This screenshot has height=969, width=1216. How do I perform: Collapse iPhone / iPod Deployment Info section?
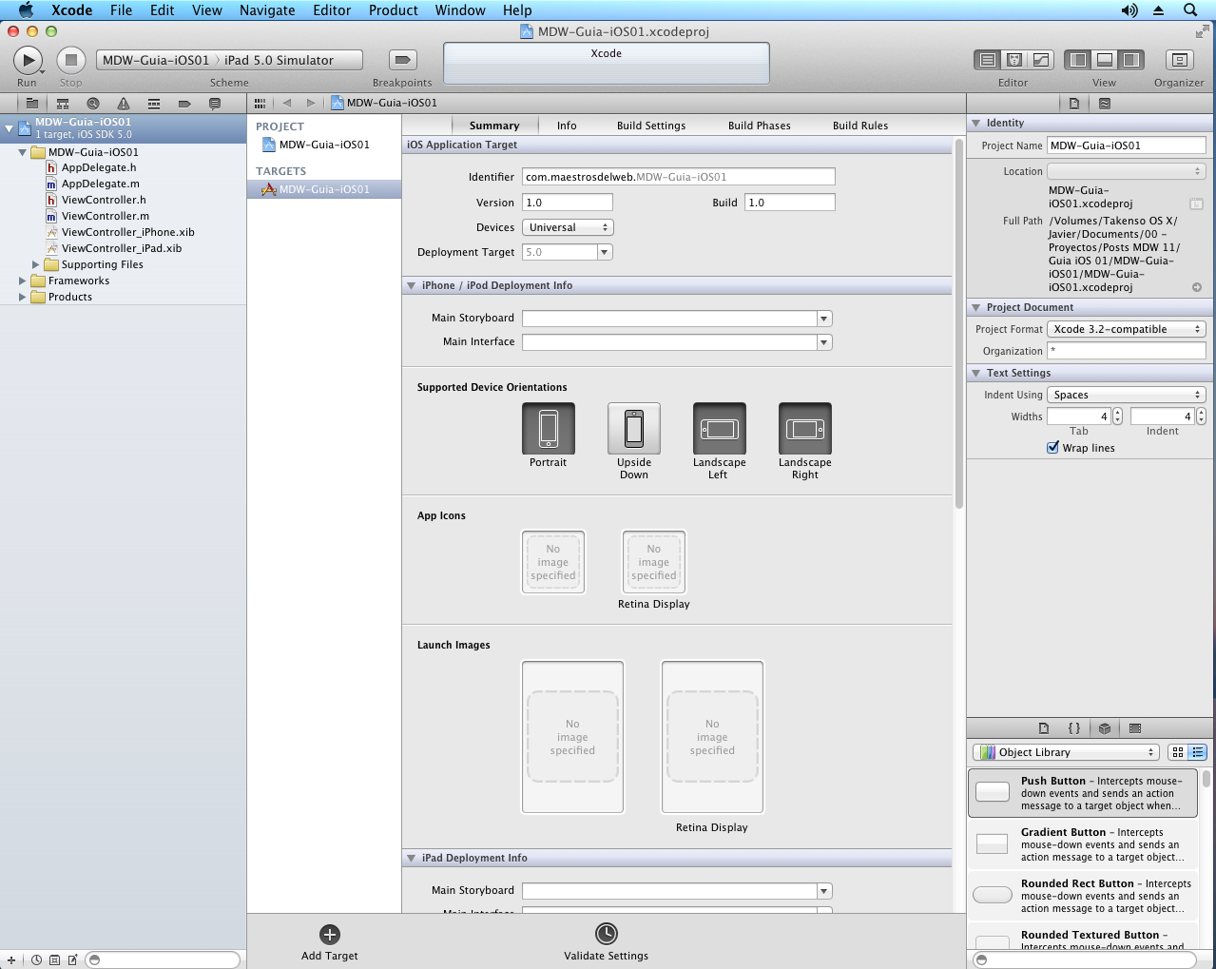pos(412,285)
